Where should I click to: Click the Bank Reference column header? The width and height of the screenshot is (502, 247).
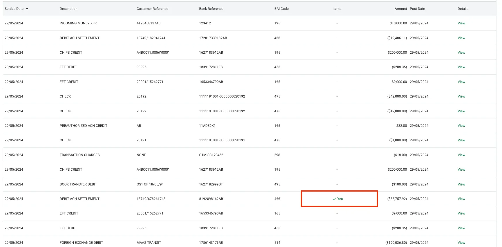pos(211,9)
